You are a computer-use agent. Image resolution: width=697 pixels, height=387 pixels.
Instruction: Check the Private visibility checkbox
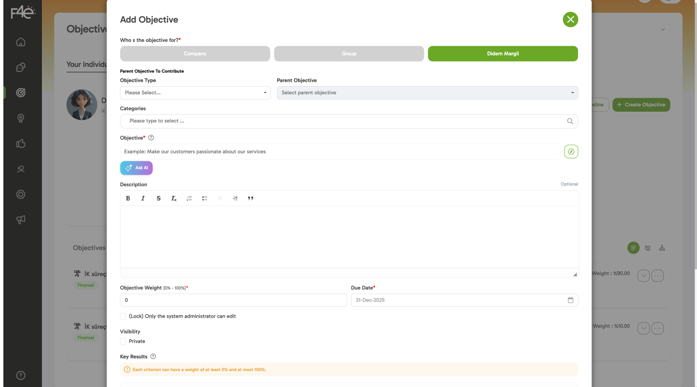pos(123,341)
